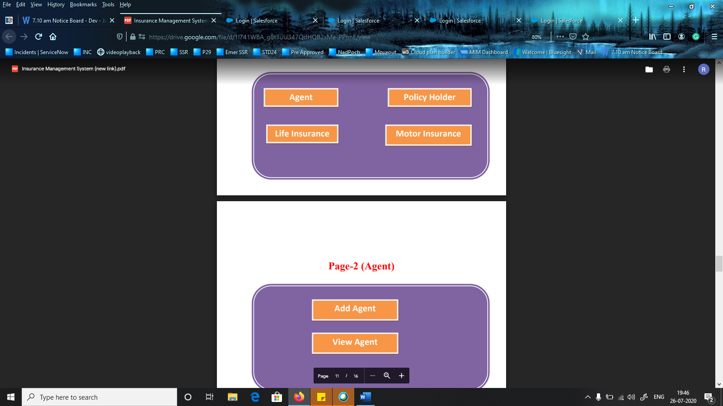The width and height of the screenshot is (723, 406).
Task: Click Life Insurance button in PDF
Action: (x=302, y=134)
